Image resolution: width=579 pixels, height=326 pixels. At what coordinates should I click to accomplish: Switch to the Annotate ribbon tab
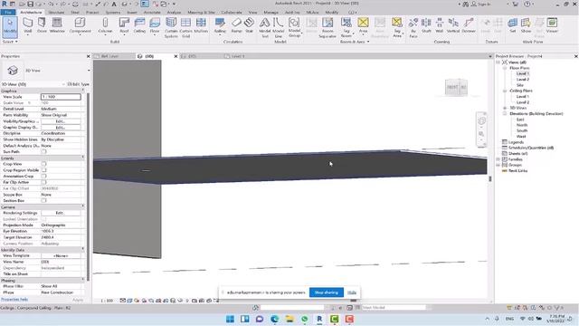click(x=152, y=12)
